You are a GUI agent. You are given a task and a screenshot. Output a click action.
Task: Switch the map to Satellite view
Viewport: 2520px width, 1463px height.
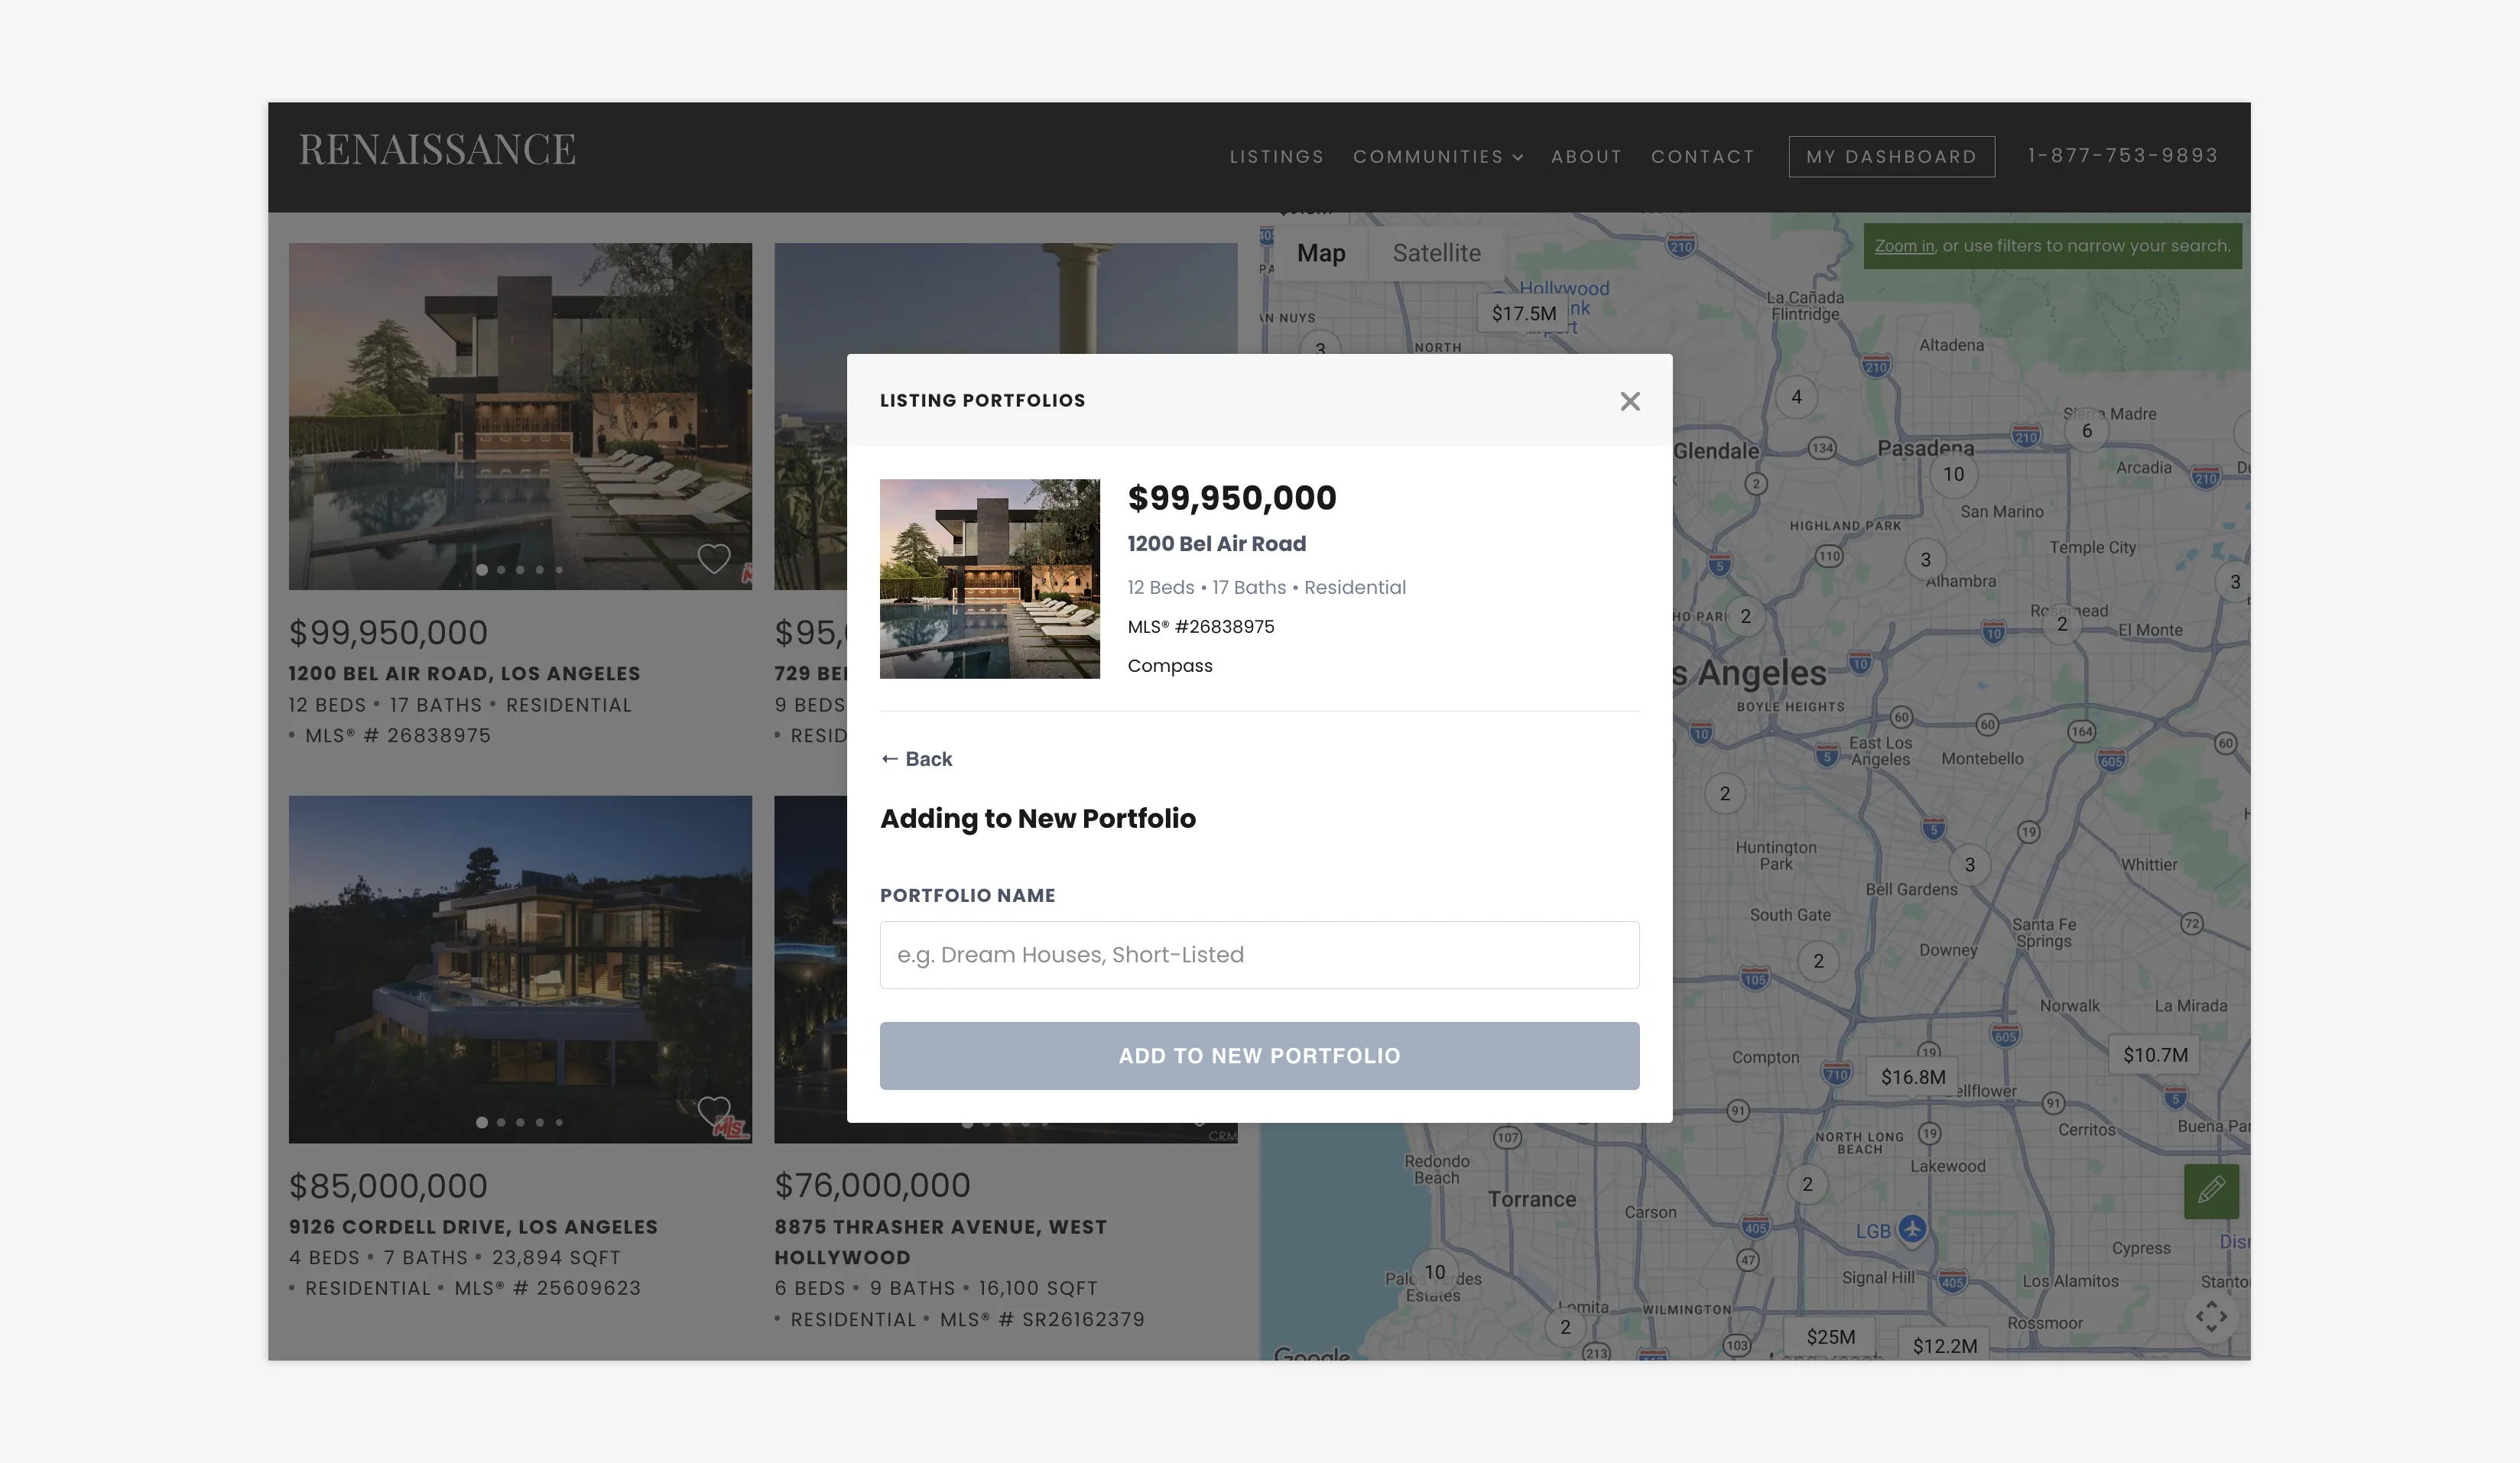coord(1437,253)
